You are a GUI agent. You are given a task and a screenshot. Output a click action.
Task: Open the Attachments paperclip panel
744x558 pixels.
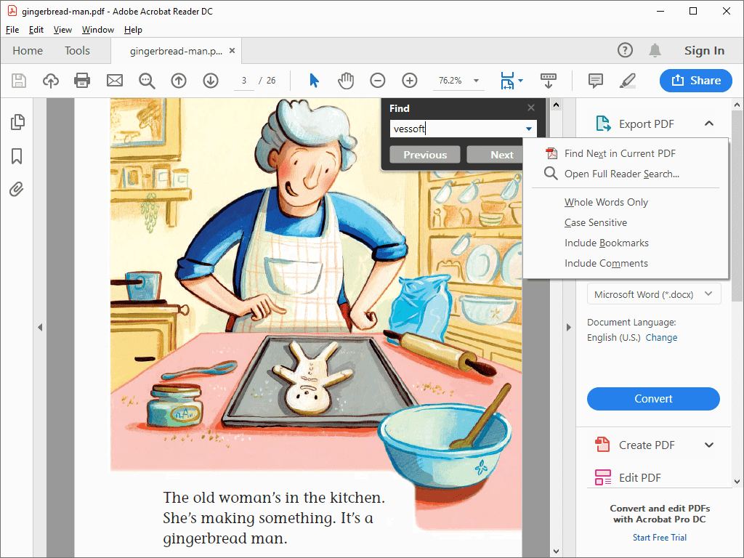pos(16,190)
